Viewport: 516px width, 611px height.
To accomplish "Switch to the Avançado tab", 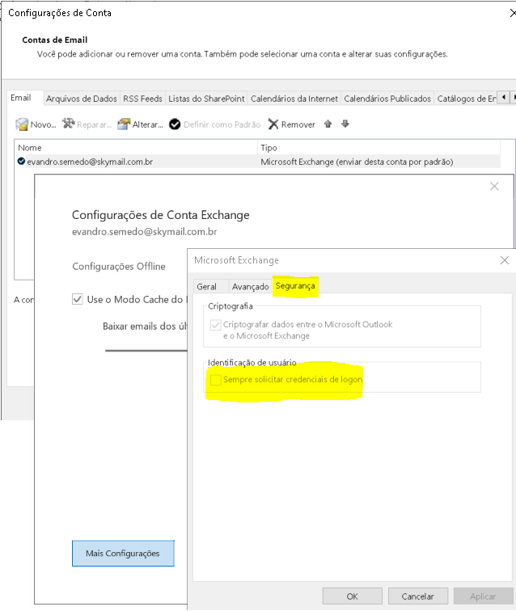I will [x=251, y=287].
